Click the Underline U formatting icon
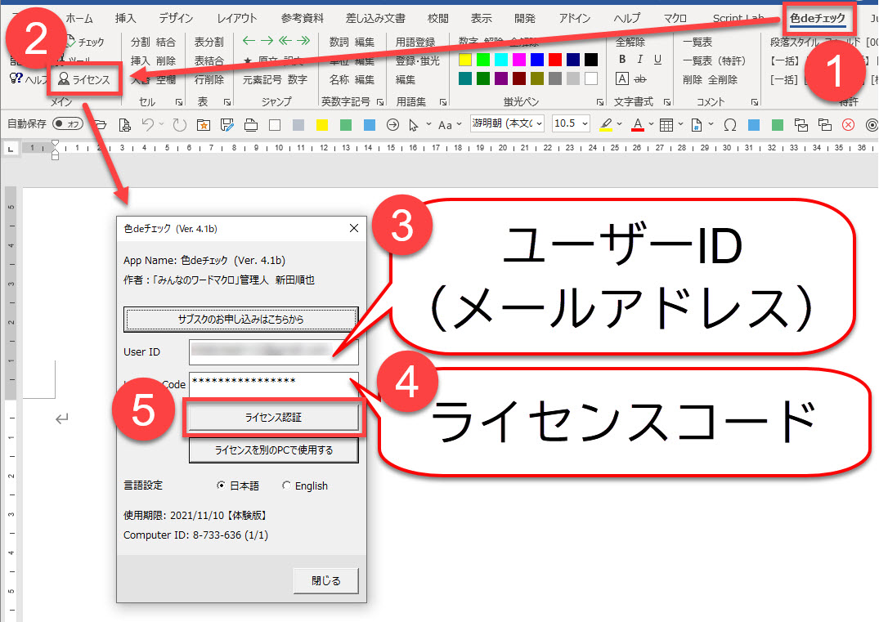Screen dimensions: 879x622 (x=657, y=60)
